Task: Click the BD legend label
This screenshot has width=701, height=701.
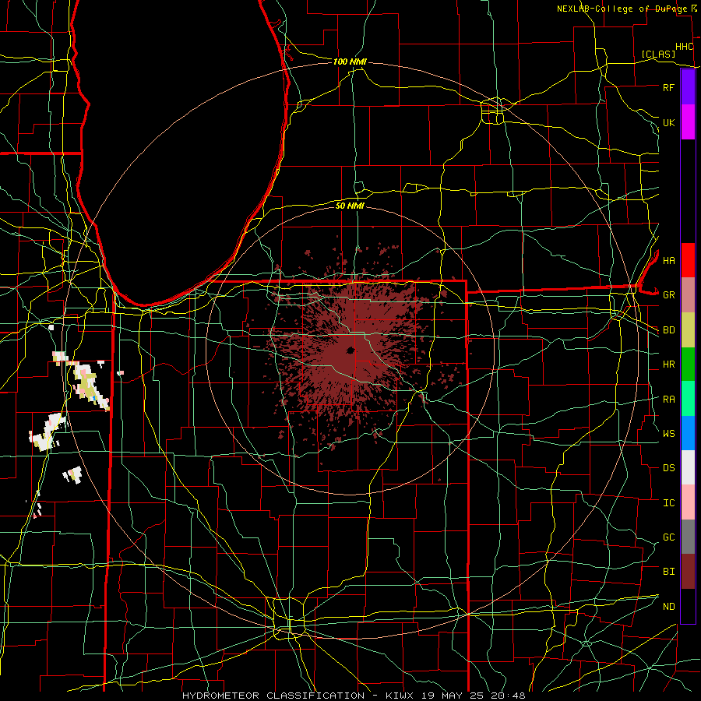Action: [668, 330]
